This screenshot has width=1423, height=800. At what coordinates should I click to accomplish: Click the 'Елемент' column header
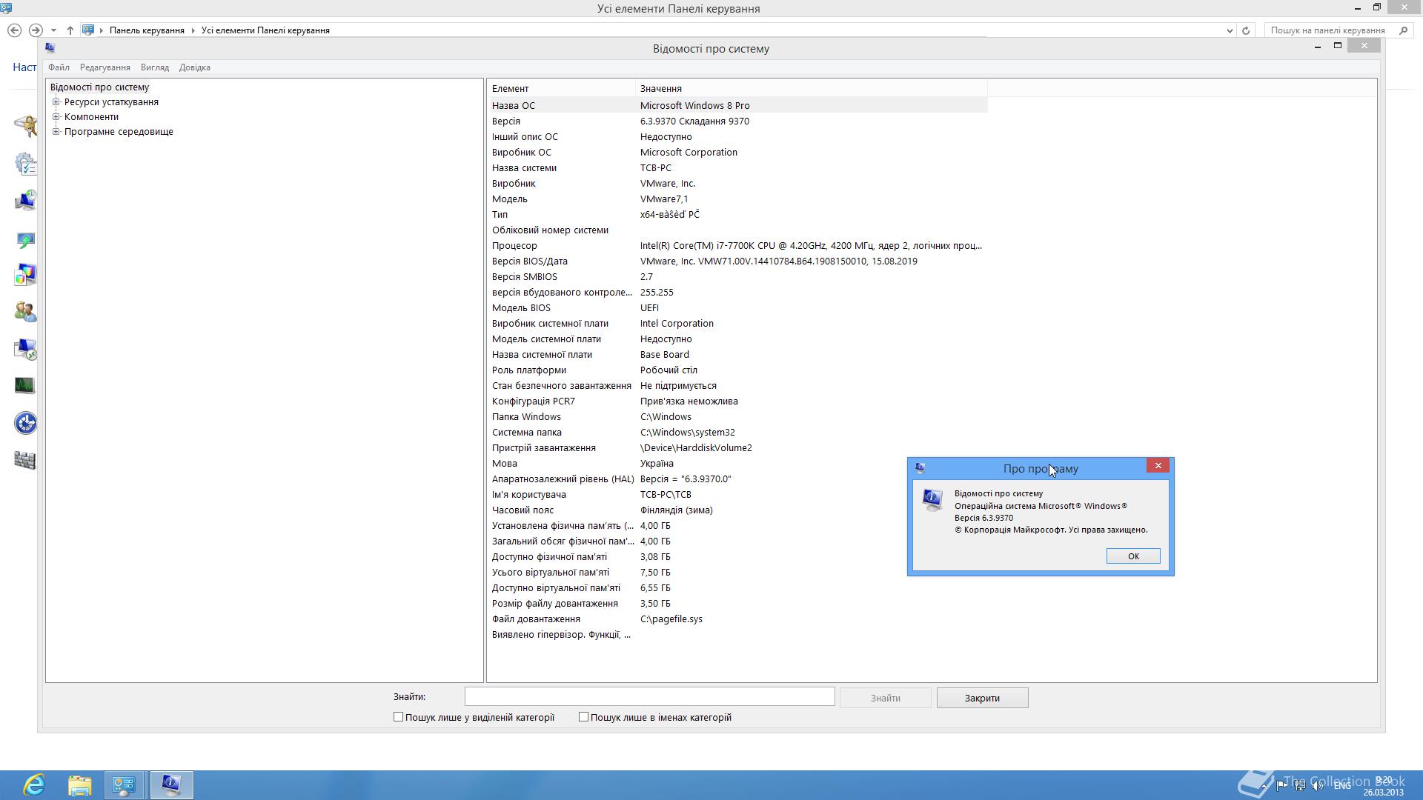pyautogui.click(x=562, y=88)
